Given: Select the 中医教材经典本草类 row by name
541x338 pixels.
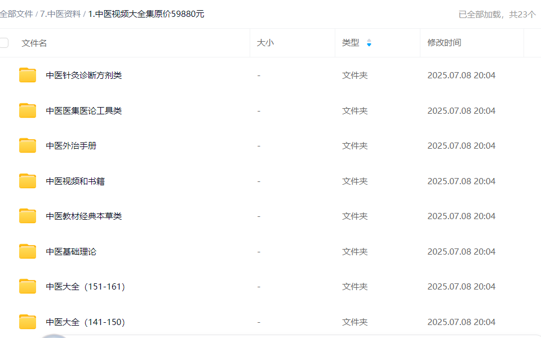Looking at the screenshot, I should [83, 216].
